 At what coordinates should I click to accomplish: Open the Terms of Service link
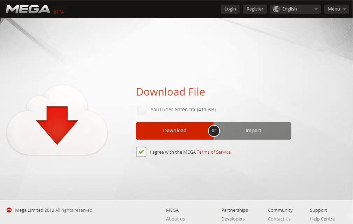pos(214,152)
